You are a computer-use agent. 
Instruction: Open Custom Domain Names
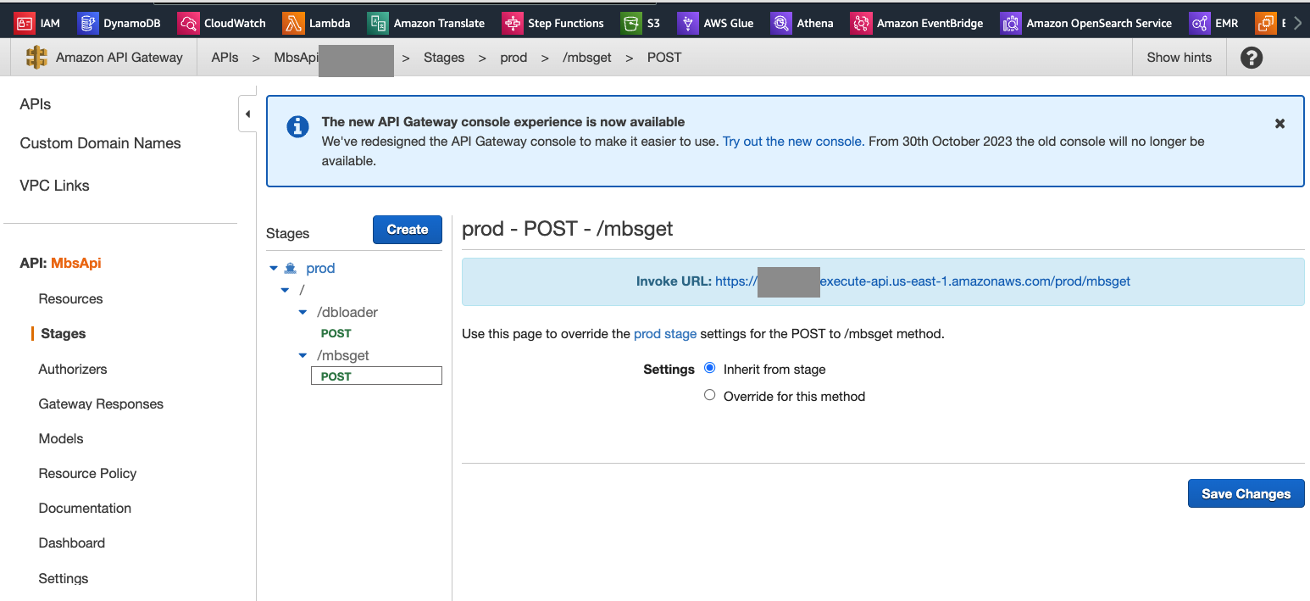click(x=100, y=143)
